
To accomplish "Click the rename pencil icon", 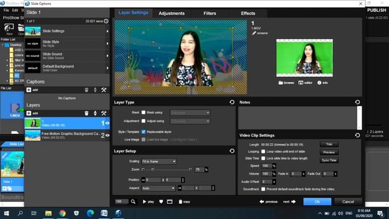I will pyautogui.click(x=254, y=33).
